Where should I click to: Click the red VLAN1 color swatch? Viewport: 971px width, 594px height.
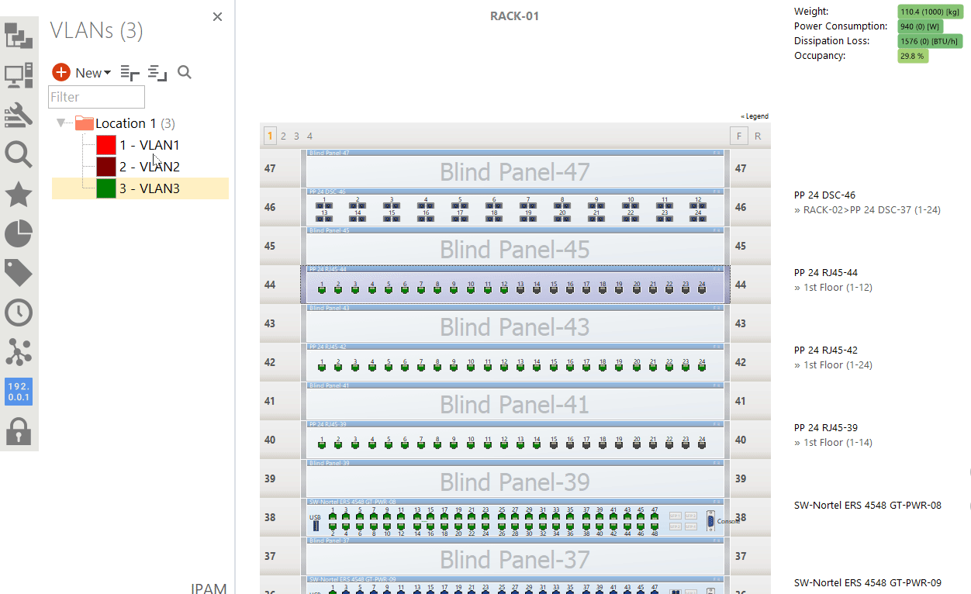tap(106, 145)
